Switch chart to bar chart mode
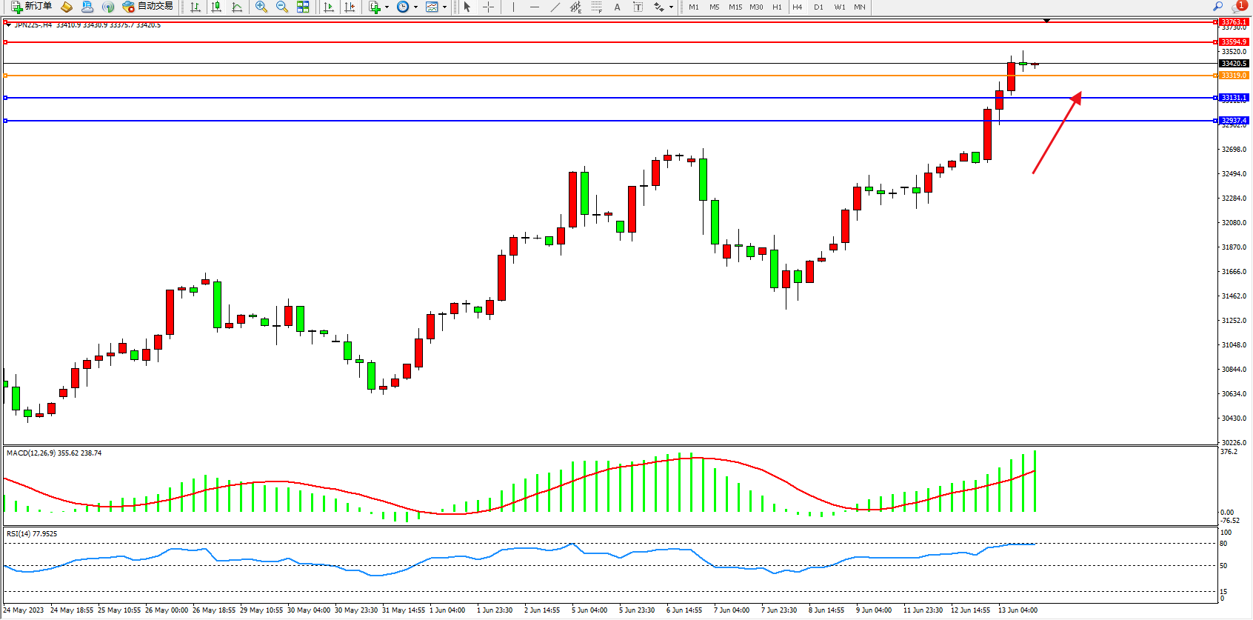 pos(196,7)
